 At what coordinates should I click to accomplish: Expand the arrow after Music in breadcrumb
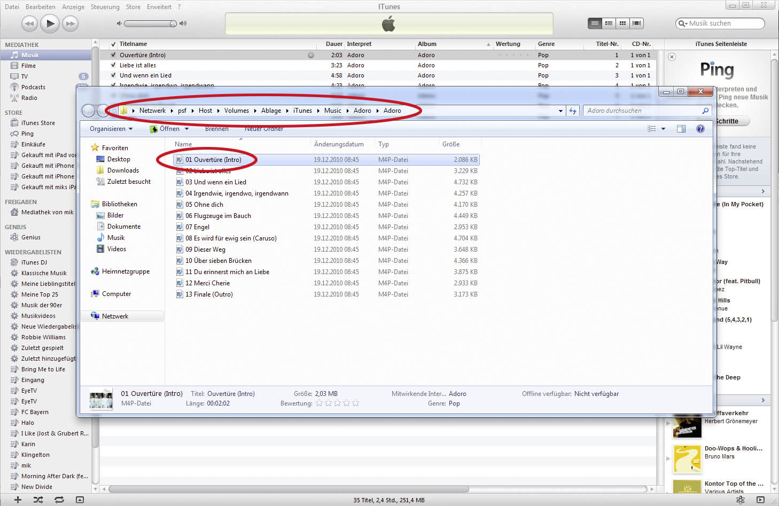[x=347, y=111]
